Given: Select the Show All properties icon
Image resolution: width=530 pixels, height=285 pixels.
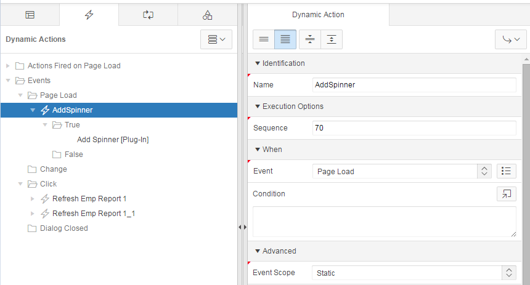Looking at the screenshot, I should (285, 39).
